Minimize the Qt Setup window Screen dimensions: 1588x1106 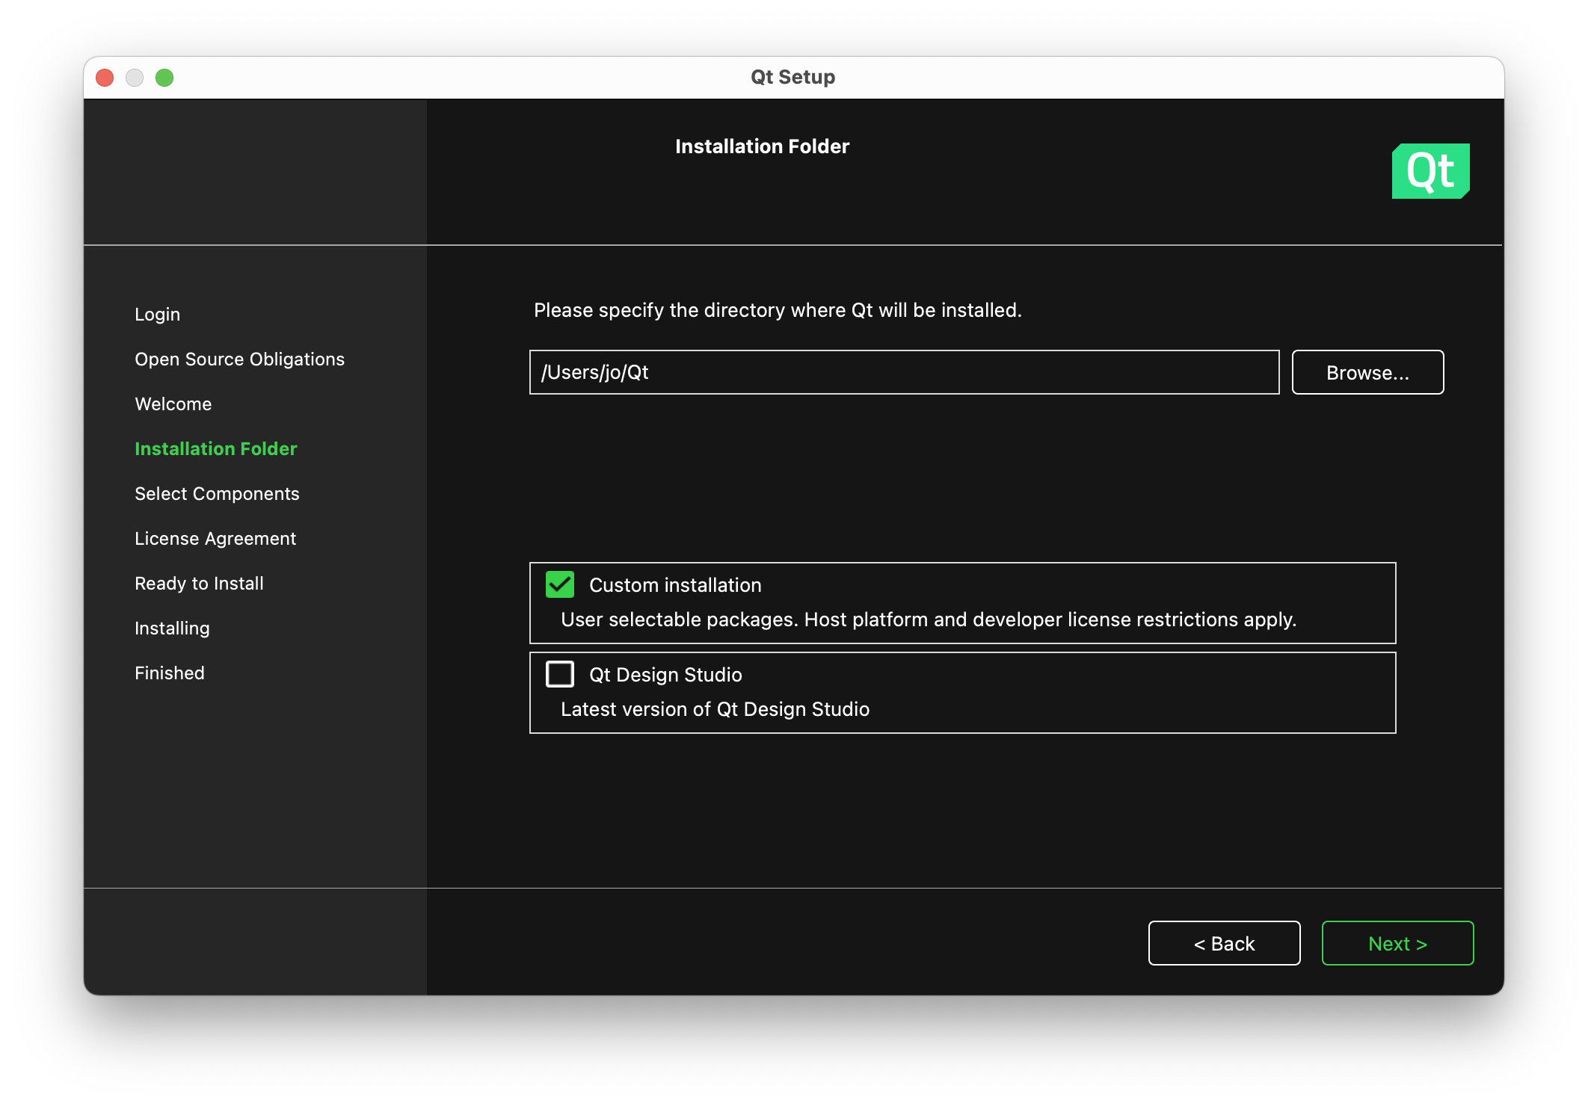(135, 78)
